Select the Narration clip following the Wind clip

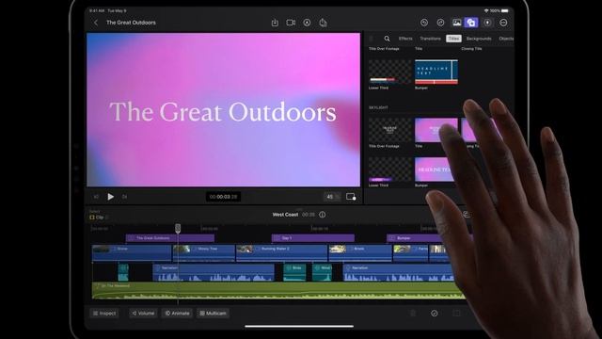398,272
